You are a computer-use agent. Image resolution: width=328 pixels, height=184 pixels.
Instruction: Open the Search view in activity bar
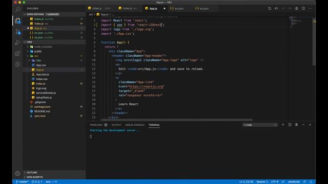pos(18,9)
